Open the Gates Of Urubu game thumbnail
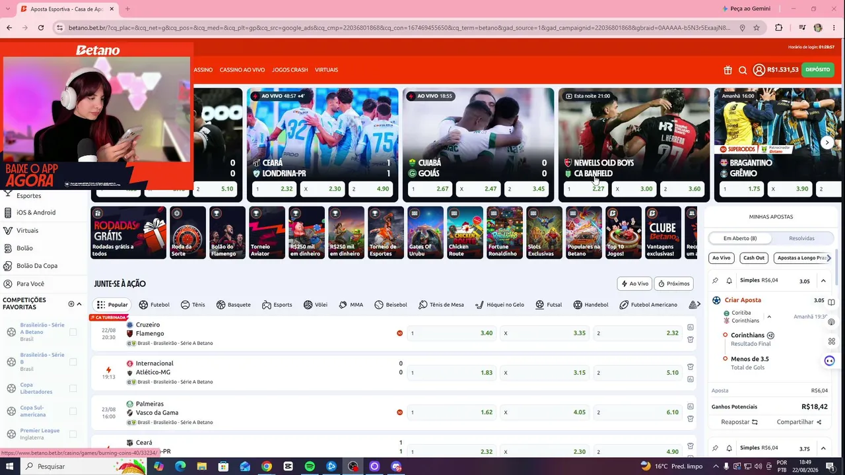The height and width of the screenshot is (475, 845). (x=425, y=233)
